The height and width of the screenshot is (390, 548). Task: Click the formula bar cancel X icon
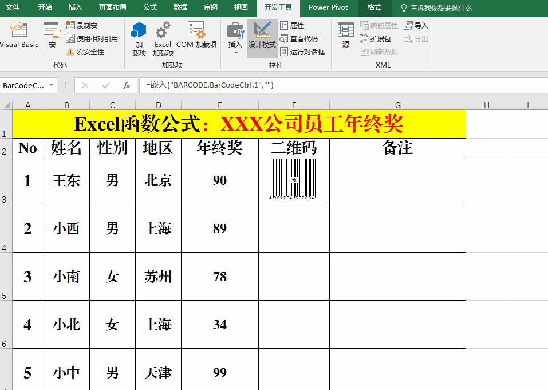click(85, 85)
